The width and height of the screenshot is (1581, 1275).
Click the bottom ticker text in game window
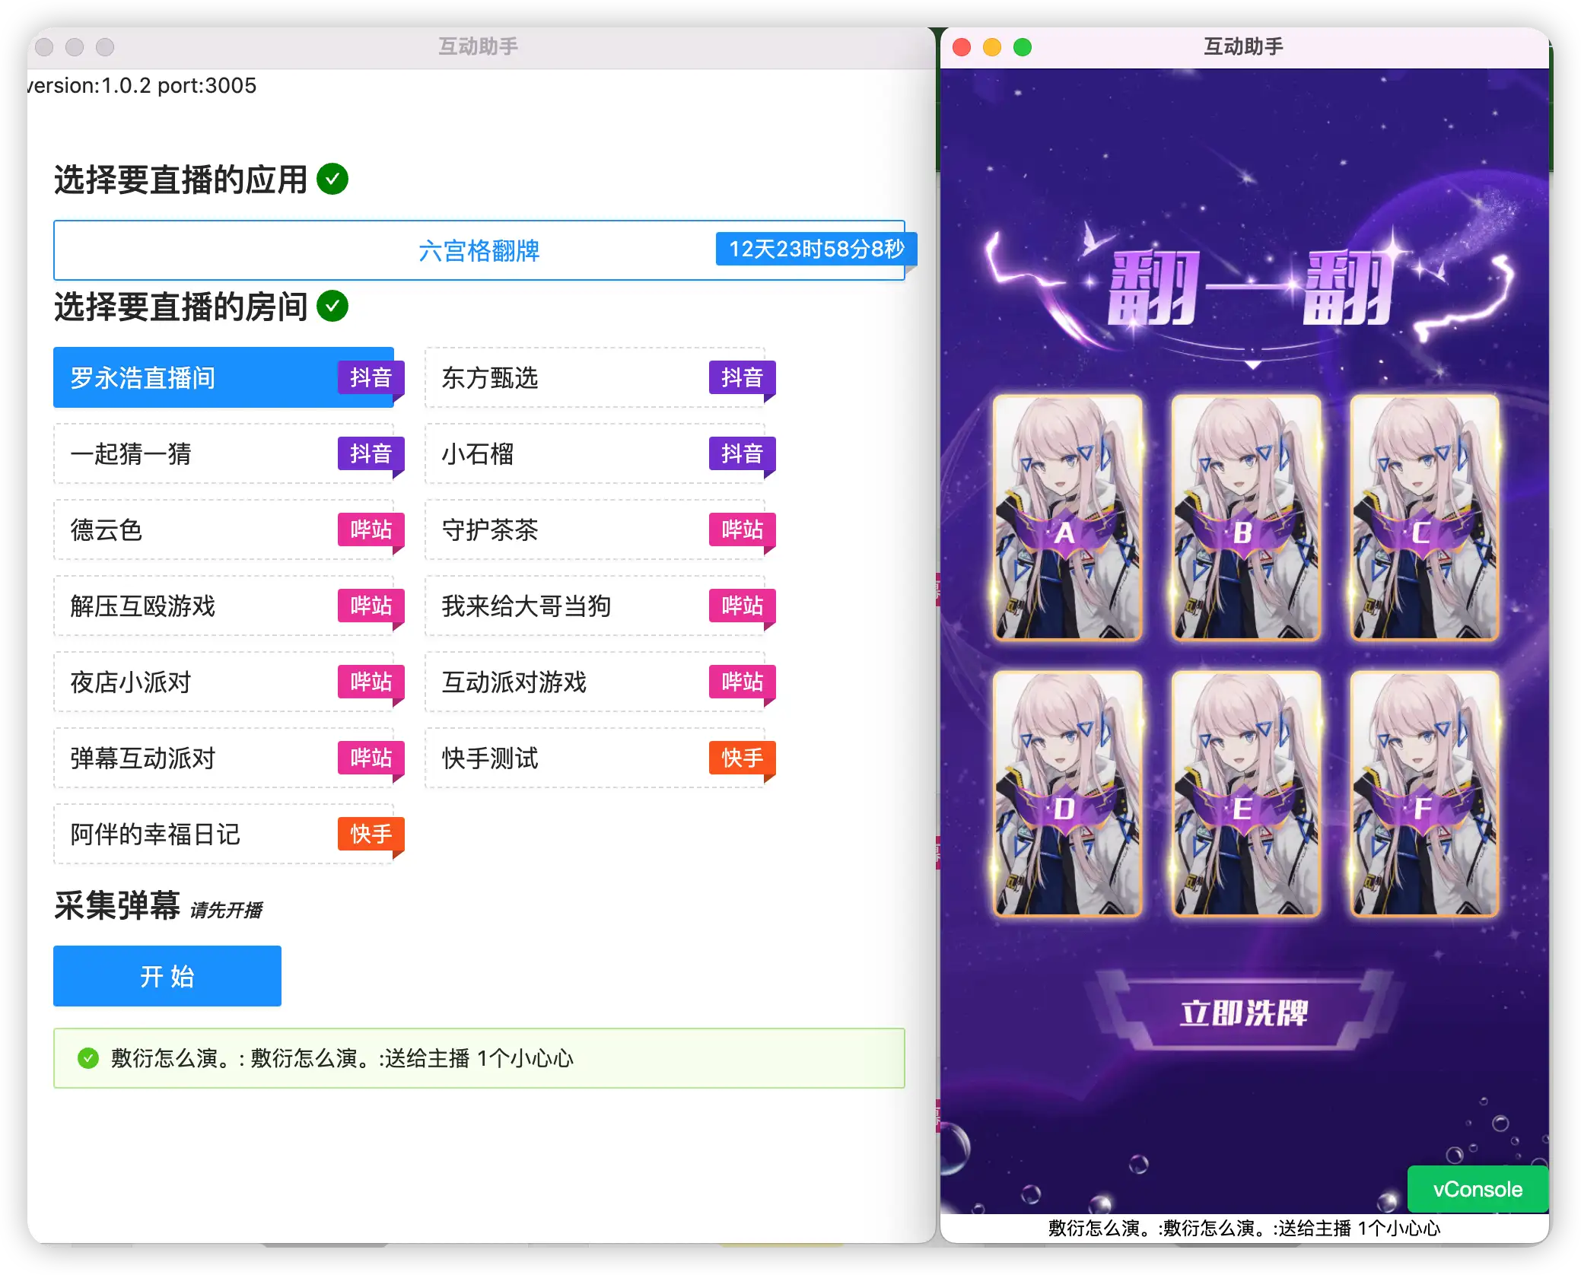click(x=1244, y=1228)
